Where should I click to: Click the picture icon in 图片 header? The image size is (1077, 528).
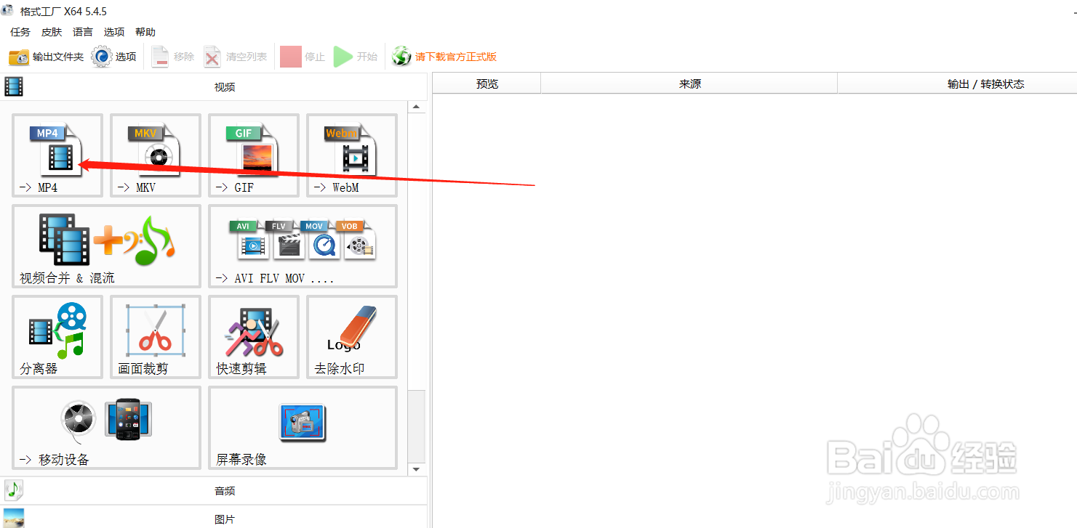point(14,519)
